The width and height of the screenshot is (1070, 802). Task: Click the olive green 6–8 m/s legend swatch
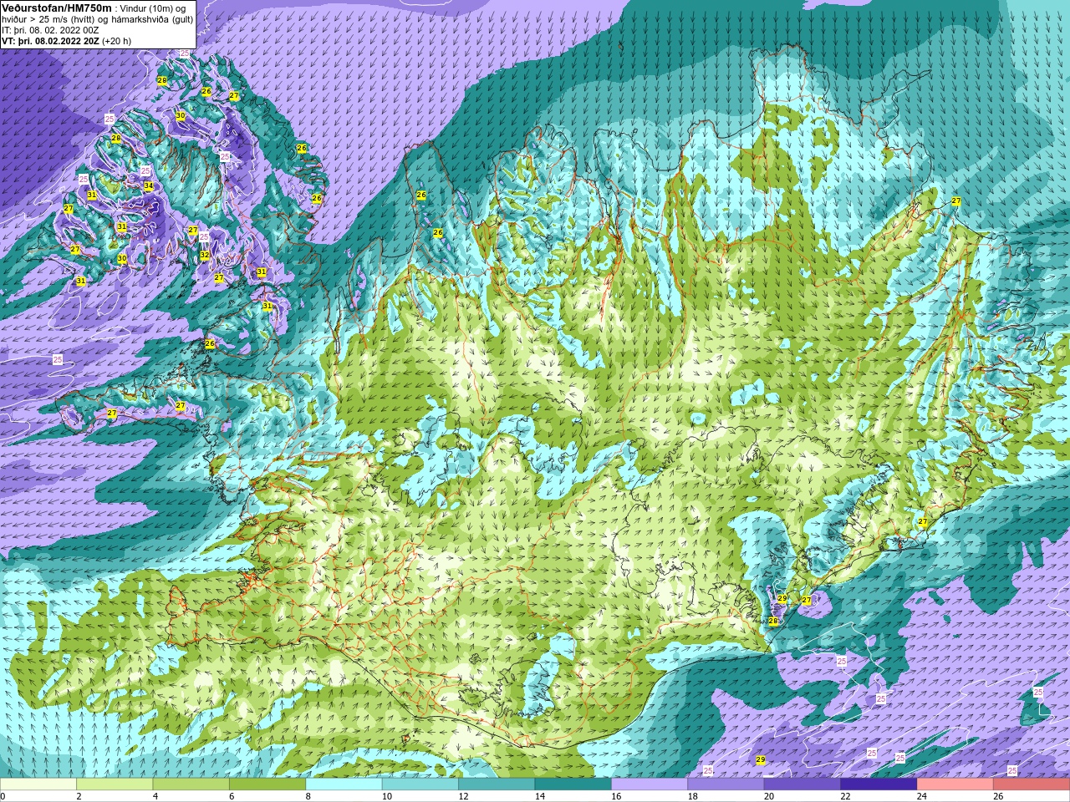[267, 784]
